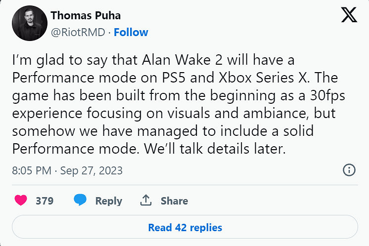Click the share upload arrow icon
Screen dimensions: 369x246
click(x=145, y=201)
